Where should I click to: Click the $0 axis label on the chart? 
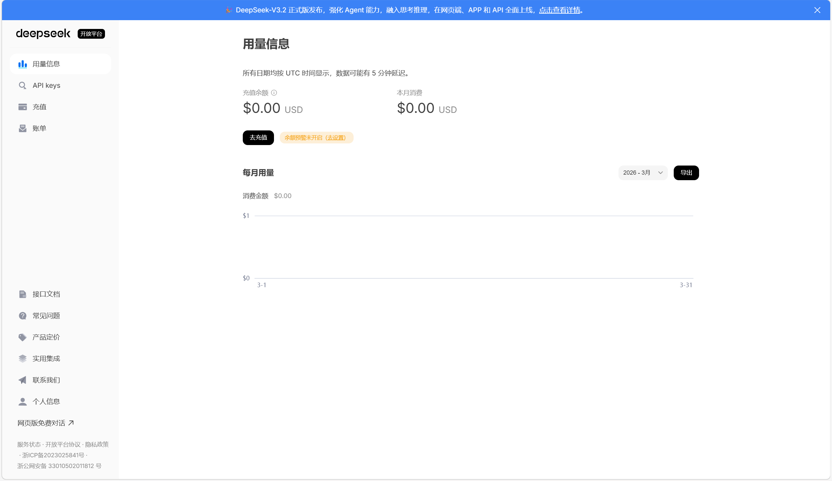point(246,278)
